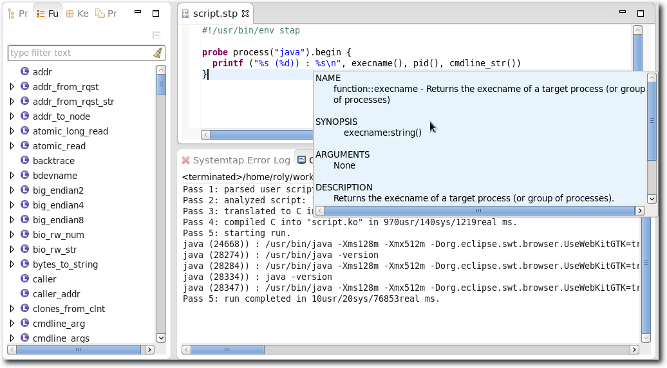
Task: Close the script.stp editor tab
Action: coord(245,14)
